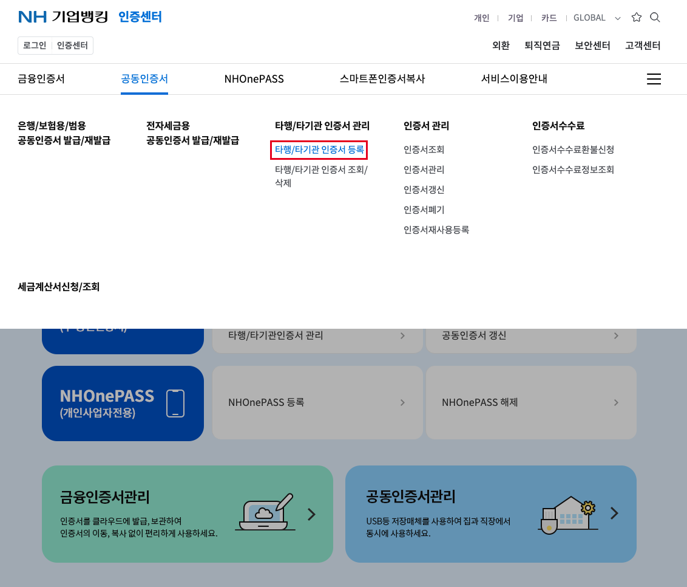Select 인증서폐기 submenu item
This screenshot has height=587, width=687.
[424, 210]
